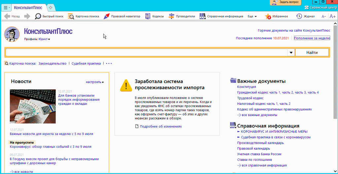Decrease font size with A-
Screen dimensions: 338x174
(323, 16)
